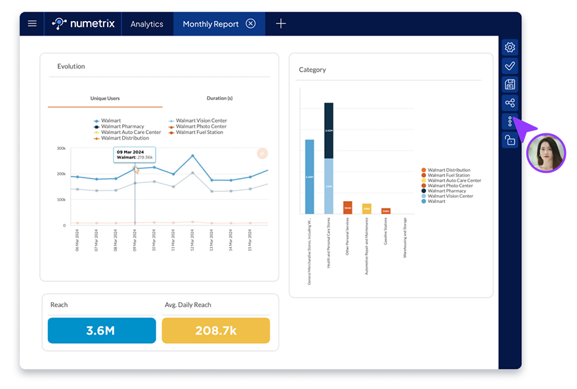Click the Other Personal Services orange bar

pyautogui.click(x=348, y=208)
